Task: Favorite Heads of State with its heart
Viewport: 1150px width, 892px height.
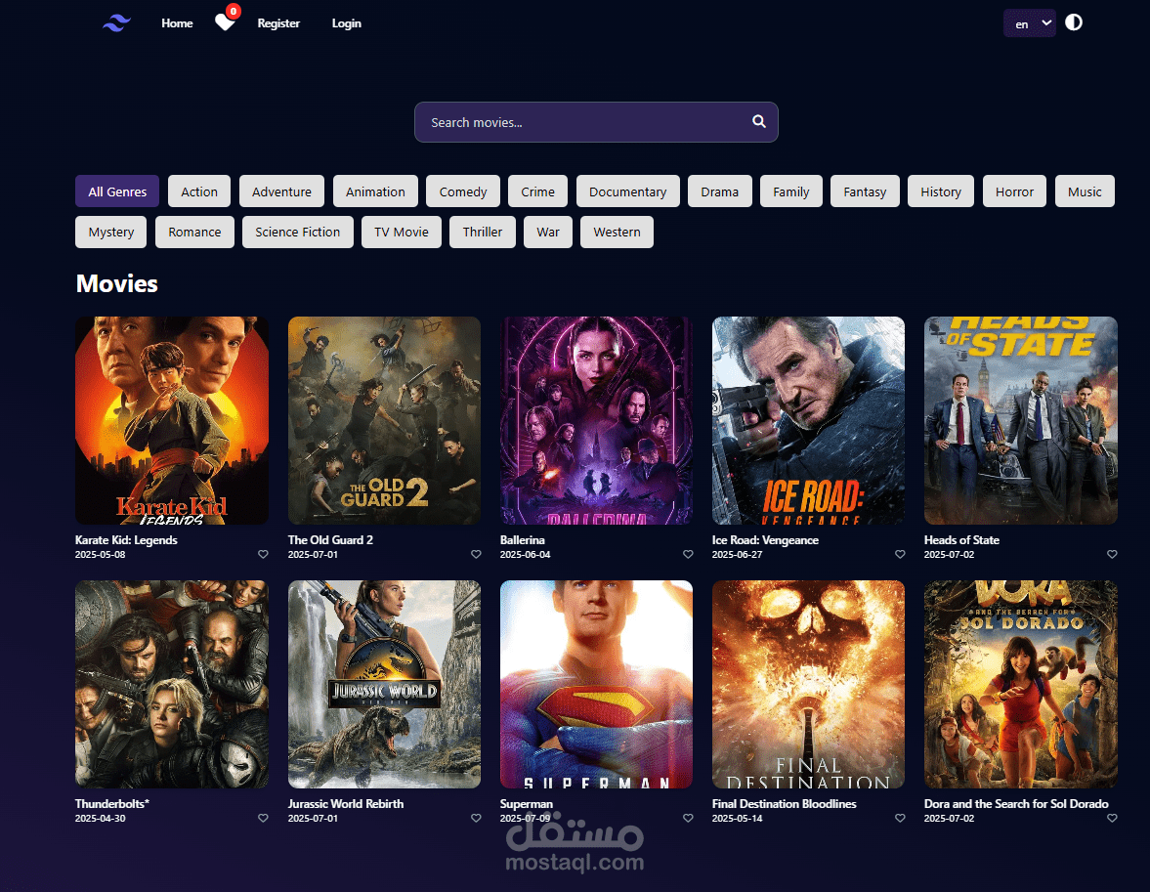Action: tap(1112, 555)
